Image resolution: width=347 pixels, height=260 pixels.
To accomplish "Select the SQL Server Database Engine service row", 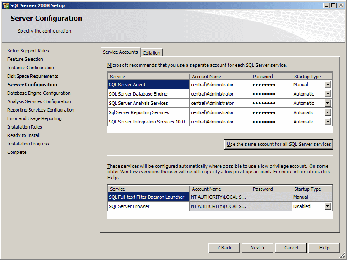I will pos(149,94).
